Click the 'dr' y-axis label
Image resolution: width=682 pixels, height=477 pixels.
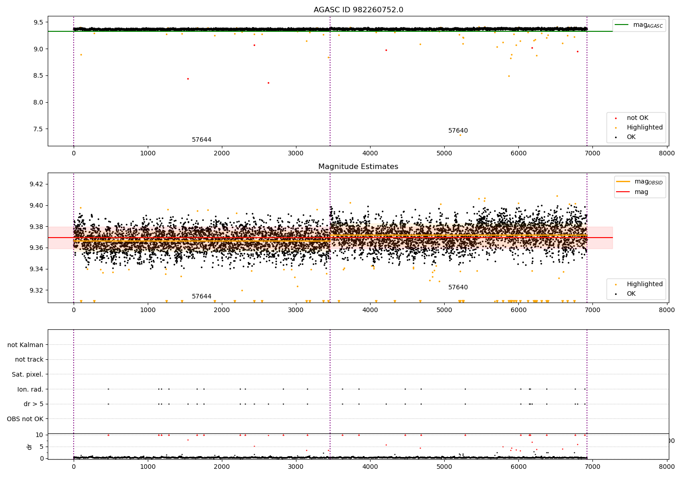[30, 447]
